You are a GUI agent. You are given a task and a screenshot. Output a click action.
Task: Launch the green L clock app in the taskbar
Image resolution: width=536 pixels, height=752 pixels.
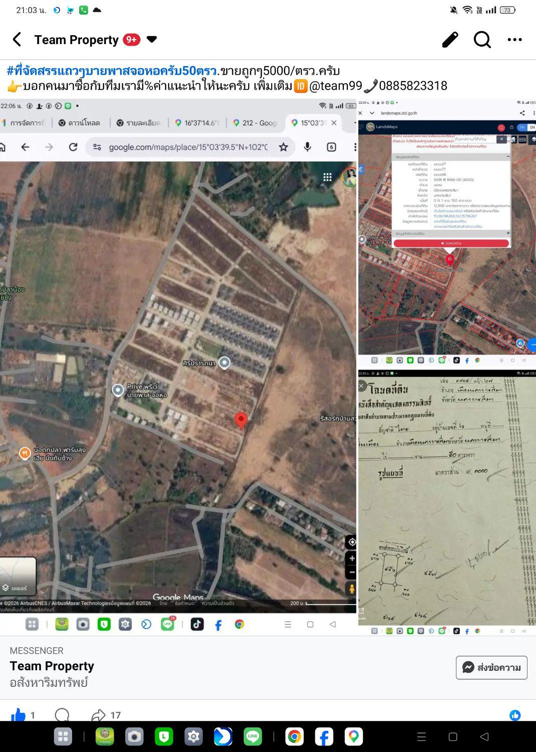click(x=164, y=736)
